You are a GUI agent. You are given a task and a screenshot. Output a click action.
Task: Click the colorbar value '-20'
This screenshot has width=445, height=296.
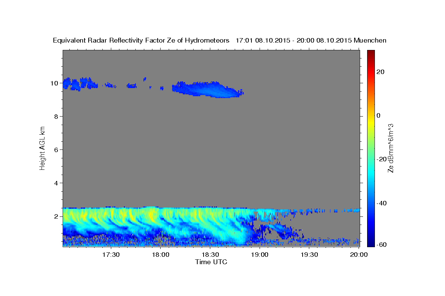[382, 159]
